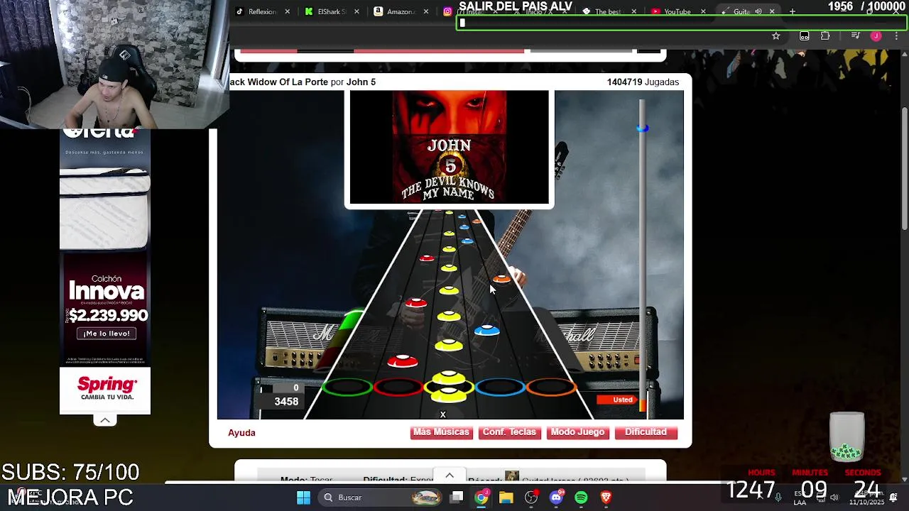Hit the blue fret button
Image resolution: width=909 pixels, height=511 pixels.
[500, 387]
